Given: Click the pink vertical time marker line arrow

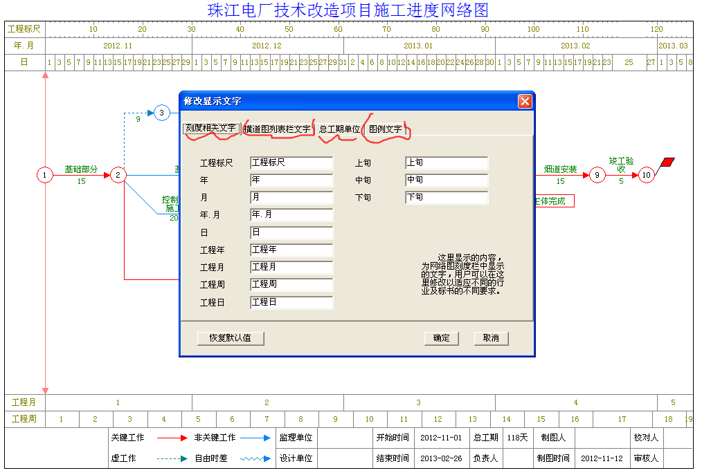Looking at the screenshot, I should (x=45, y=232).
